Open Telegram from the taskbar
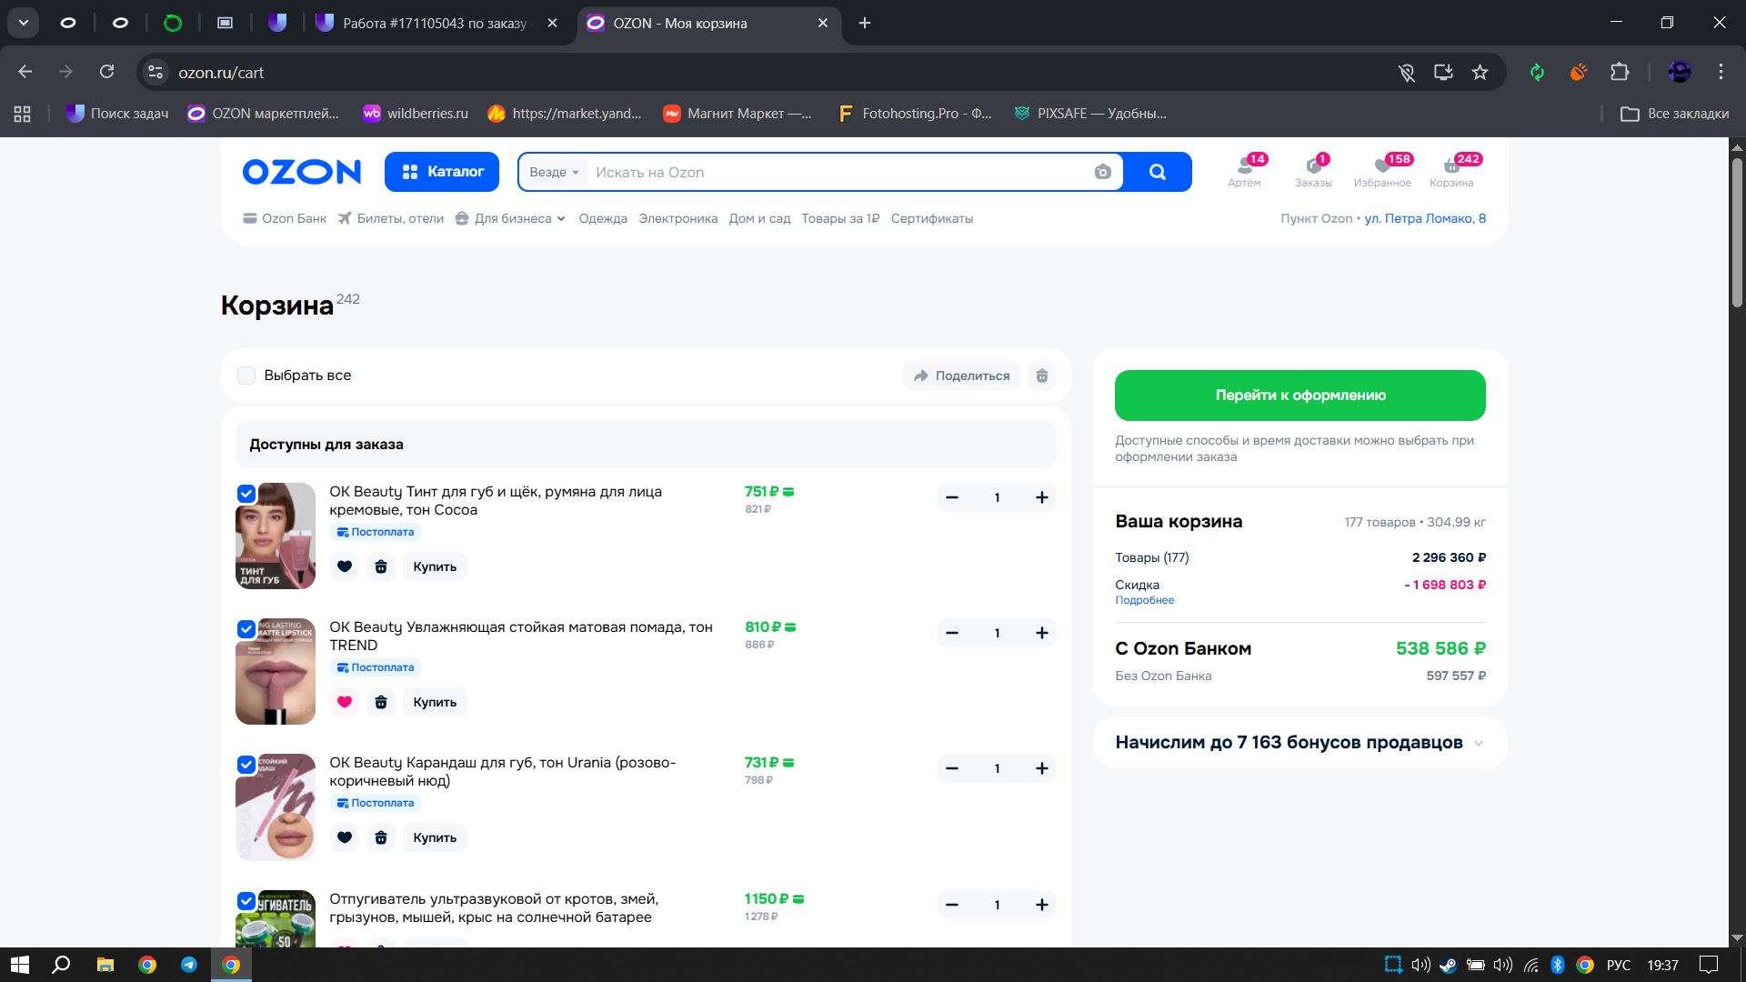This screenshot has height=982, width=1746. pyautogui.click(x=189, y=965)
